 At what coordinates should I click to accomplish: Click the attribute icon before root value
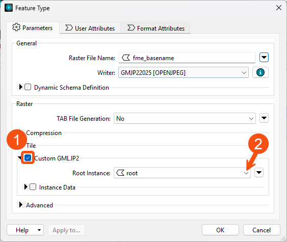tap(120, 173)
